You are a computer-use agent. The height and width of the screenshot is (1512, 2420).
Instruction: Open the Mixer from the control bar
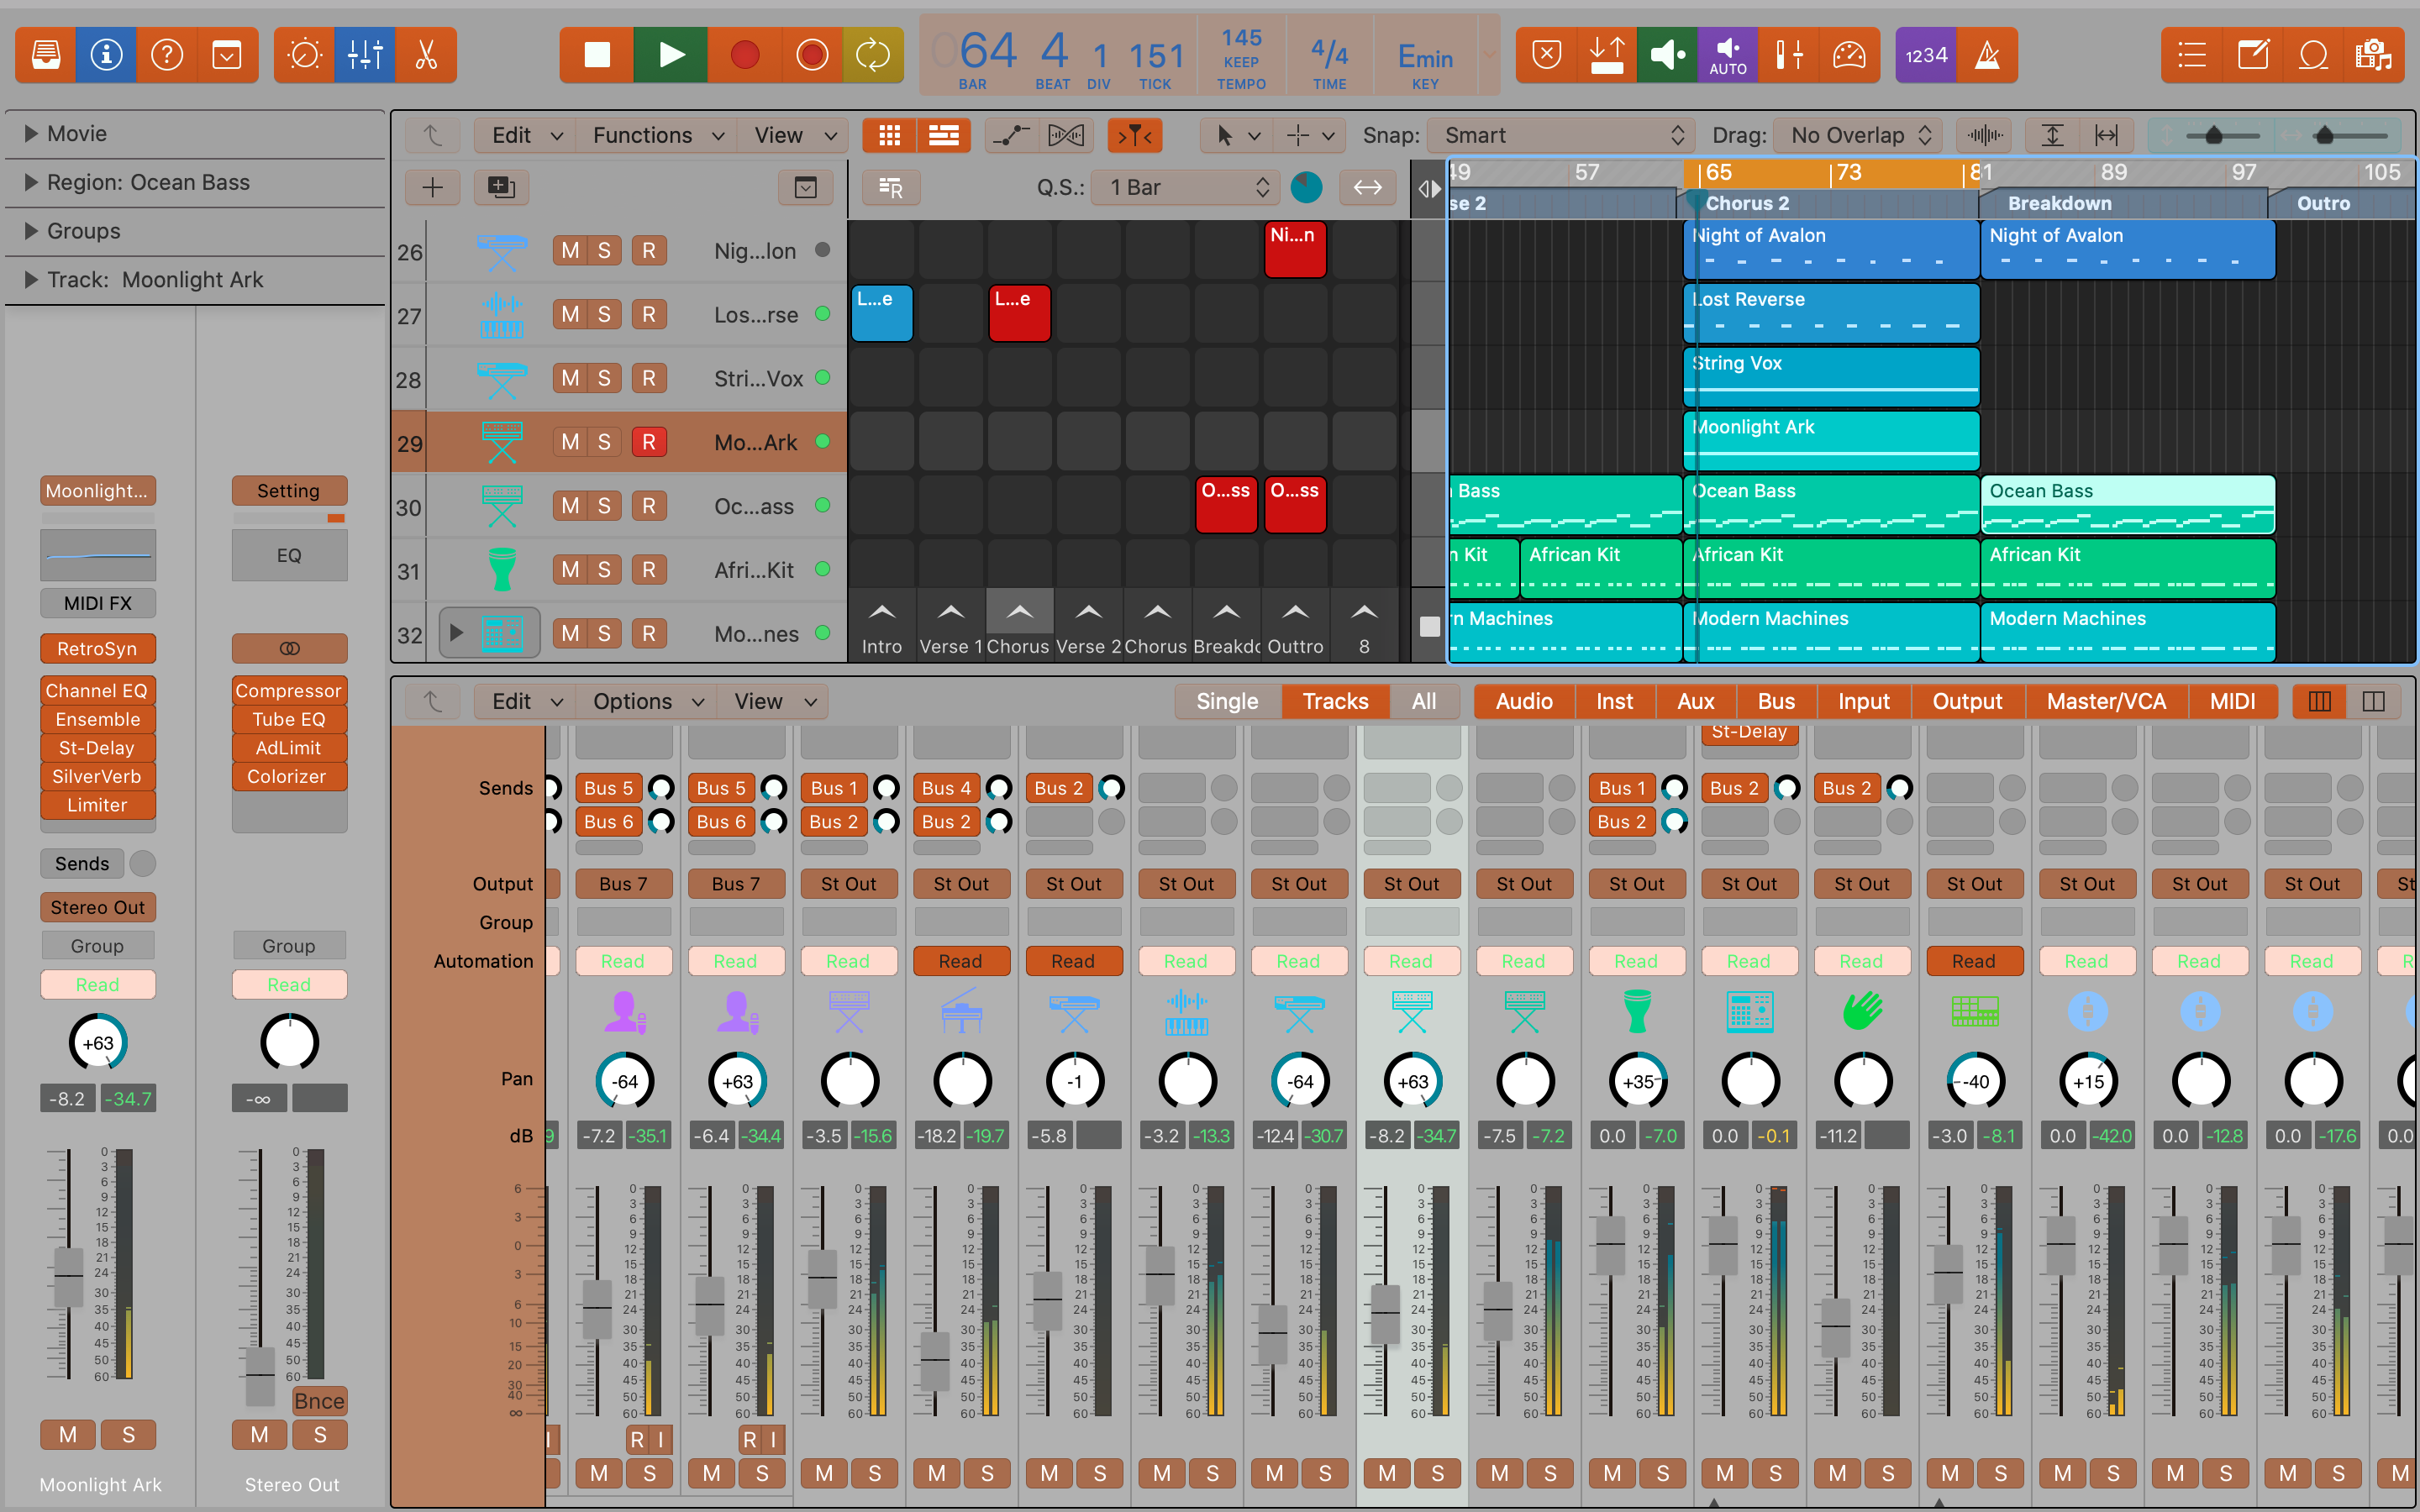click(365, 55)
